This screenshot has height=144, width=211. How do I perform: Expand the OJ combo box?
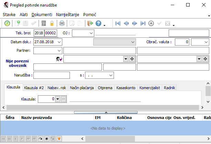point(91,33)
